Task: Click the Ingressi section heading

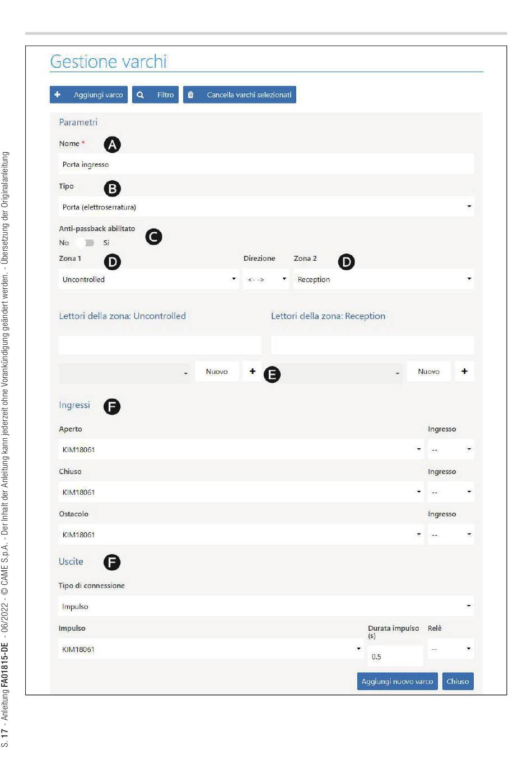Action: pos(74,405)
